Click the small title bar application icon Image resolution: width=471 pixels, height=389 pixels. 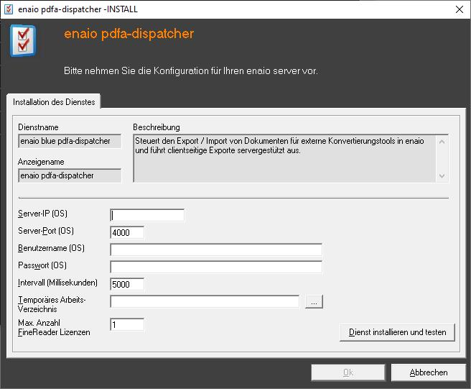coord(9,9)
